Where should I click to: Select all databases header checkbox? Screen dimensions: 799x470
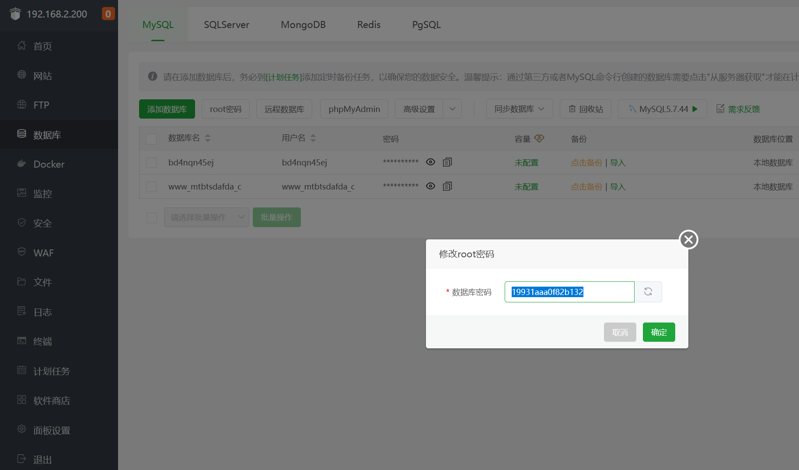pos(151,139)
